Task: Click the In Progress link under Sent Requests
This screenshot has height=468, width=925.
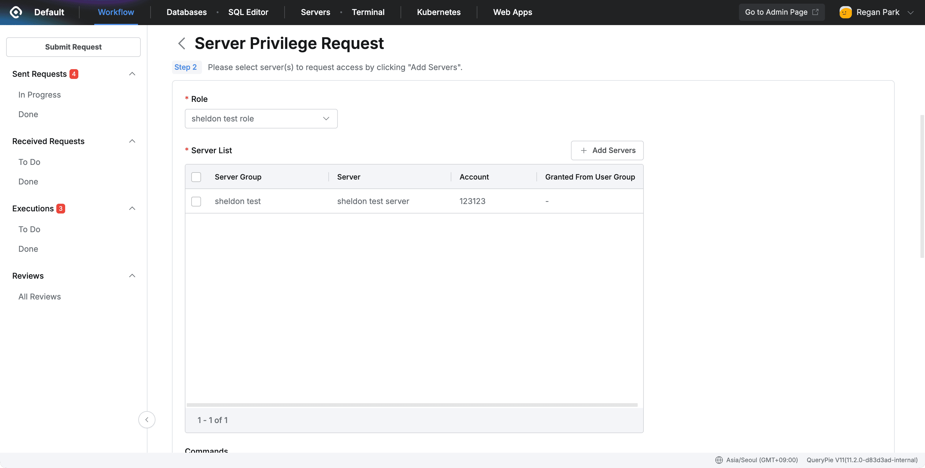Action: coord(39,95)
